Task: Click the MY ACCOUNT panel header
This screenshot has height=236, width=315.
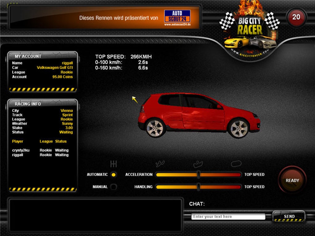Action: click(x=43, y=56)
